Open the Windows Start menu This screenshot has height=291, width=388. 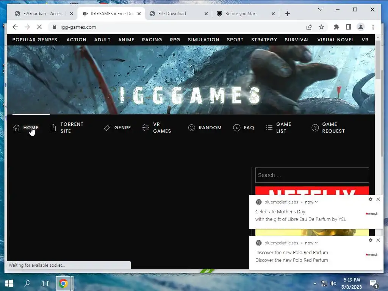tap(9, 283)
